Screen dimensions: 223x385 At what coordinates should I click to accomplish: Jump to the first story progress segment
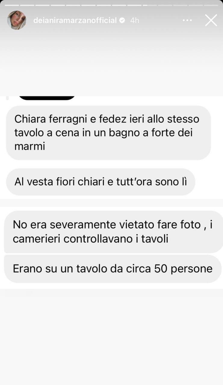(12, 5)
